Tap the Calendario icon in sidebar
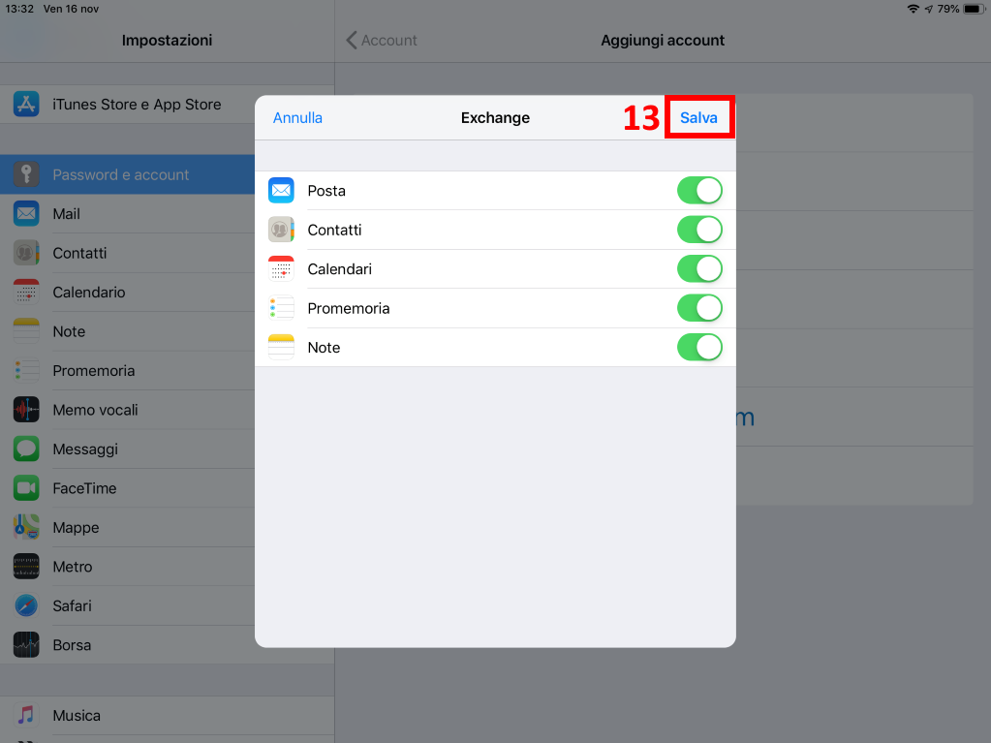 (26, 292)
